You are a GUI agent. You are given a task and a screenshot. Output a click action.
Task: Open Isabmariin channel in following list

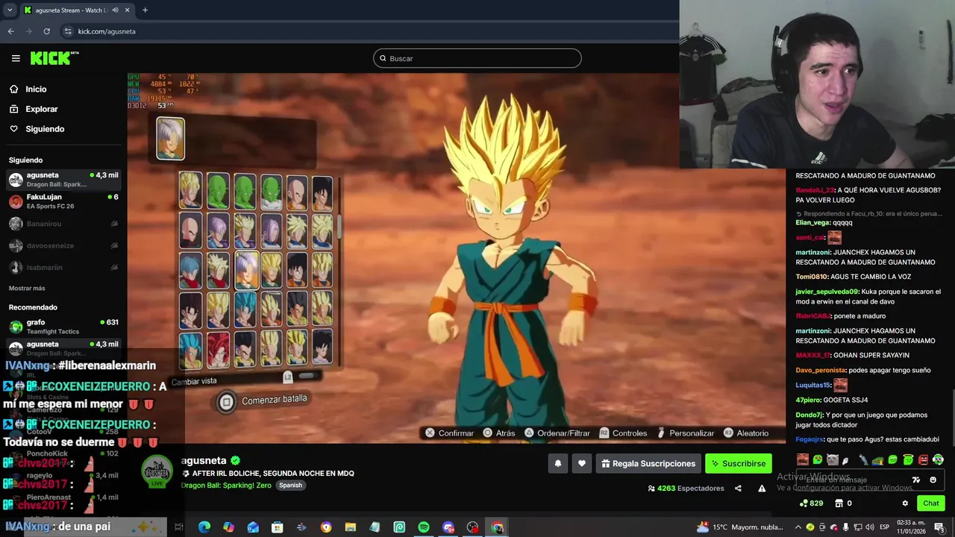(63, 267)
